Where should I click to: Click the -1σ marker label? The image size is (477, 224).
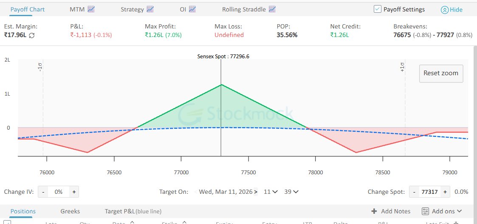[40, 67]
